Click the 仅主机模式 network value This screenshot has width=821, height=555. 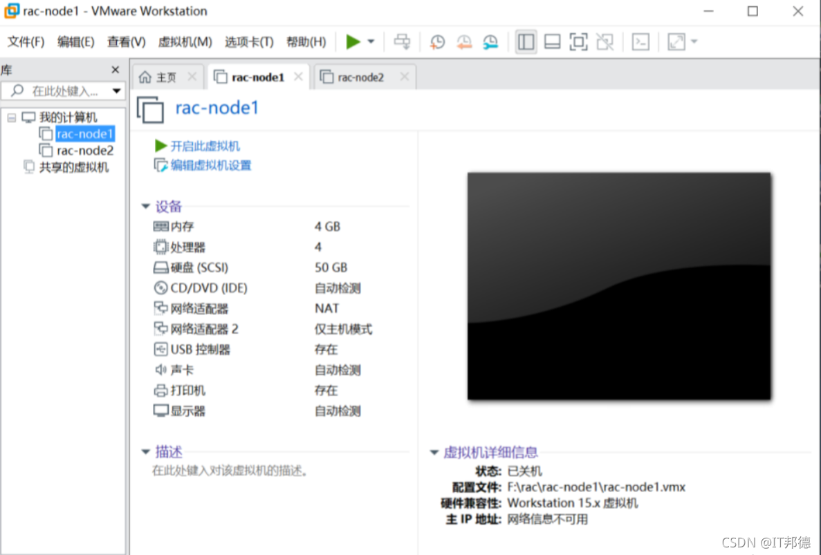[344, 329]
